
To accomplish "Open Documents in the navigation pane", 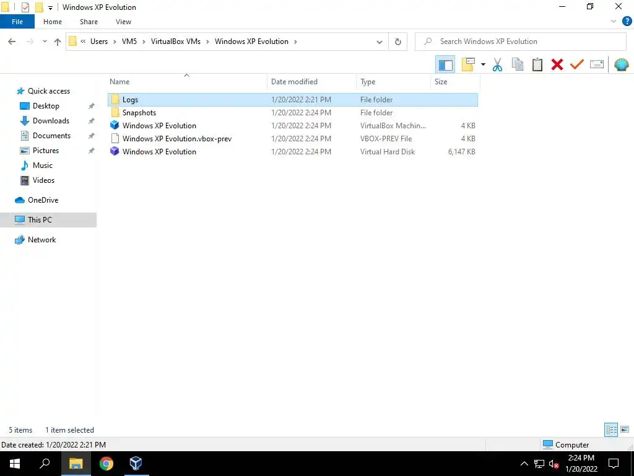I will (51, 136).
